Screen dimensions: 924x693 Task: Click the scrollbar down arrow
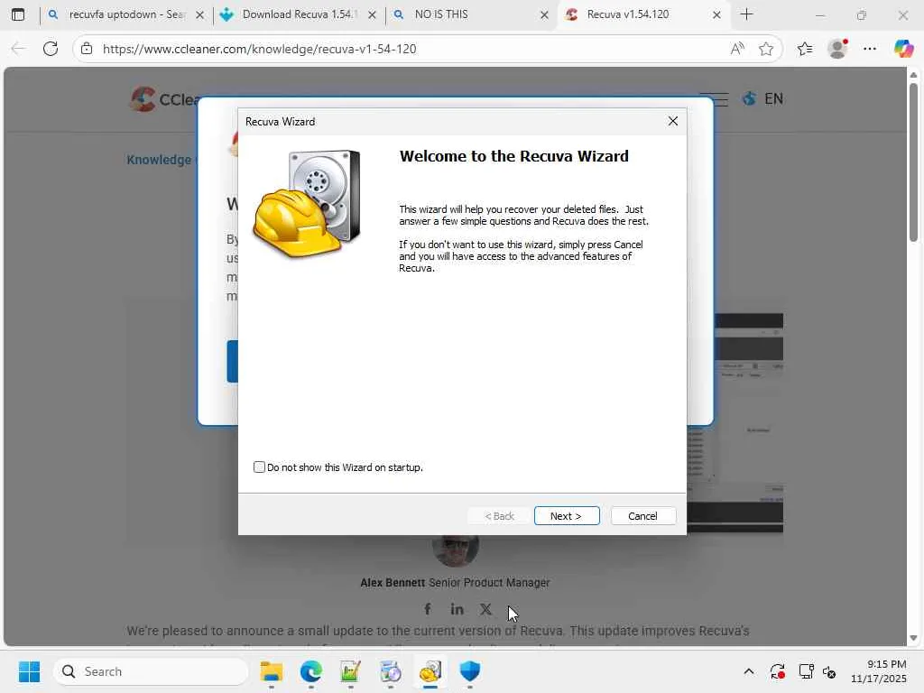pos(913,638)
